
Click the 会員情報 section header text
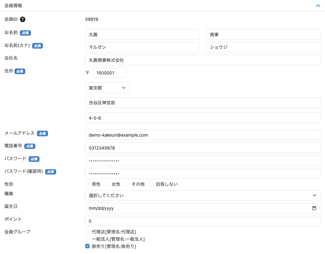[x=13, y=6]
